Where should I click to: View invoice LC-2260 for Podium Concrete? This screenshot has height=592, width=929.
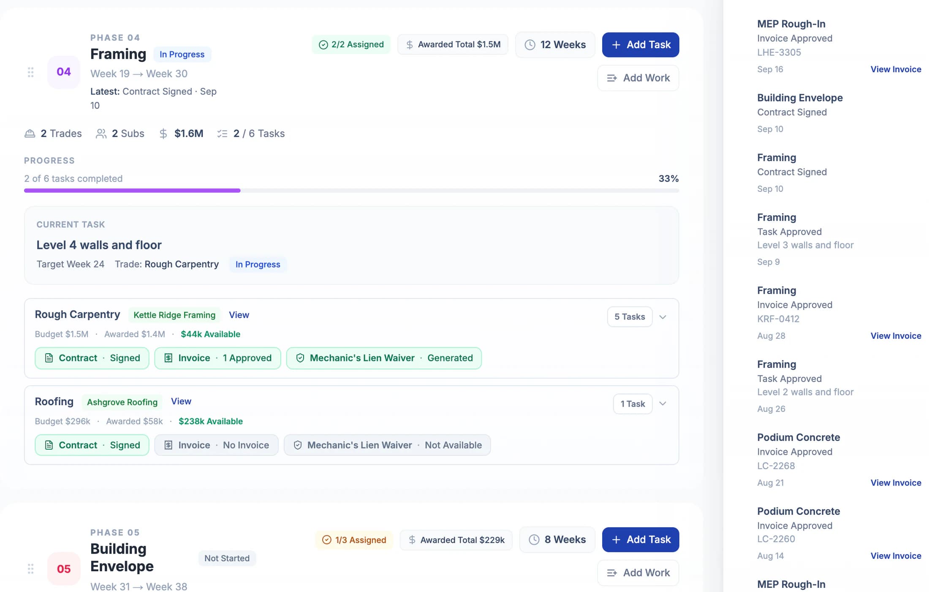(896, 556)
